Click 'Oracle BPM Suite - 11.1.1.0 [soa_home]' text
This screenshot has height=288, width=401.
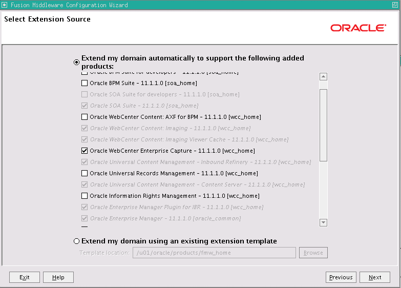(143, 83)
